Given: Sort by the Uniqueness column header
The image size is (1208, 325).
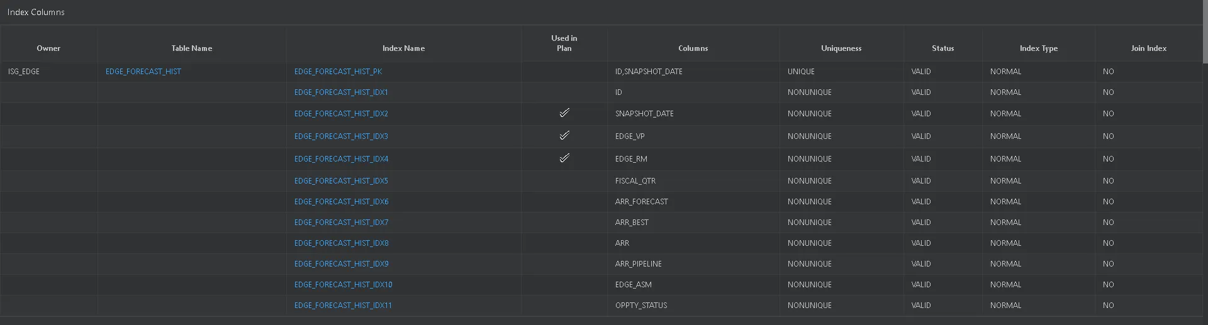Looking at the screenshot, I should point(841,48).
